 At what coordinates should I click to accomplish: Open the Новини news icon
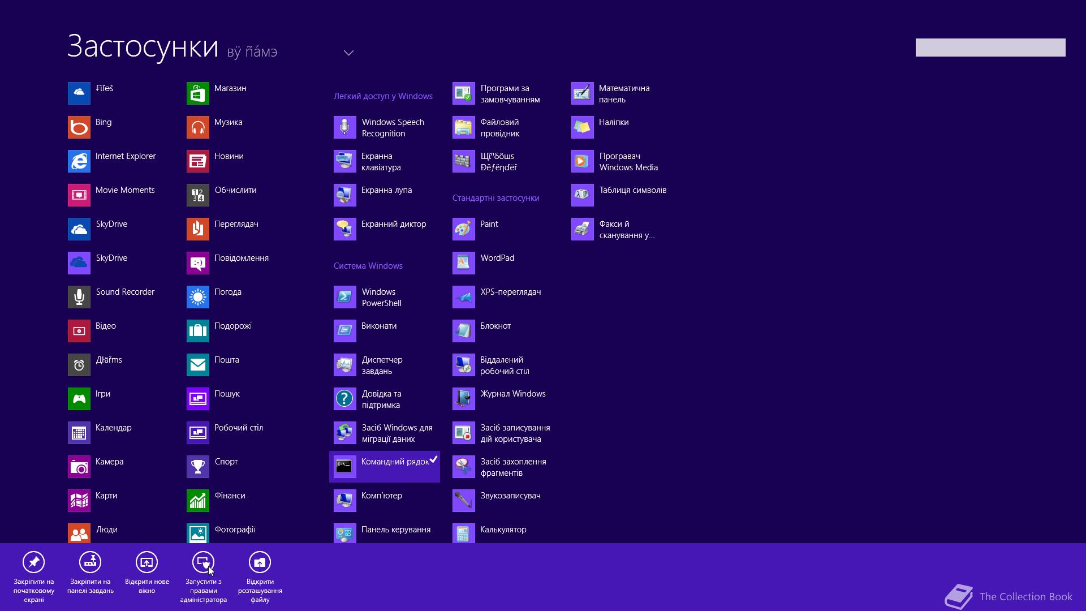[198, 161]
